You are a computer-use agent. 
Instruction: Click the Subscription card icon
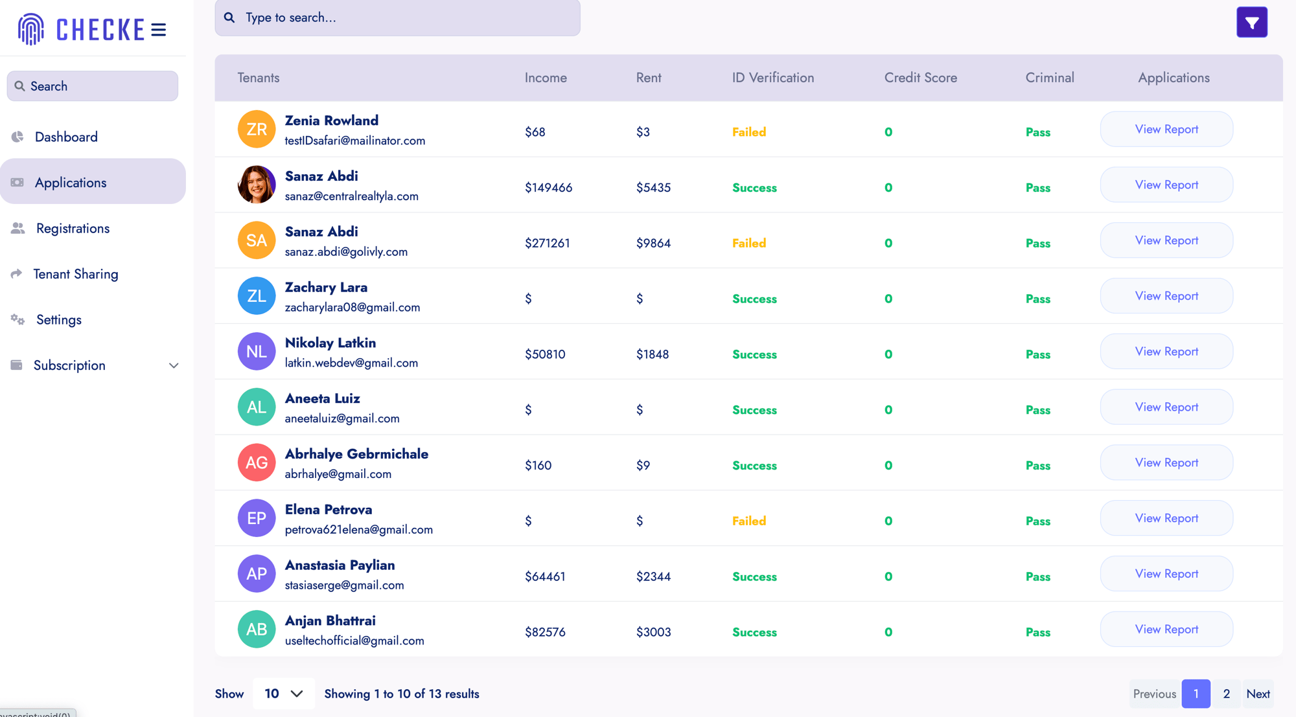click(17, 365)
